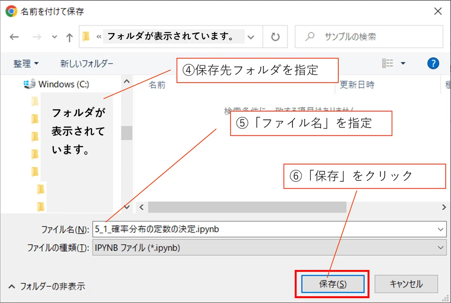Image resolution: width=451 pixels, height=303 pixels.
Task: Click the view layout icon
Action: click(x=387, y=63)
